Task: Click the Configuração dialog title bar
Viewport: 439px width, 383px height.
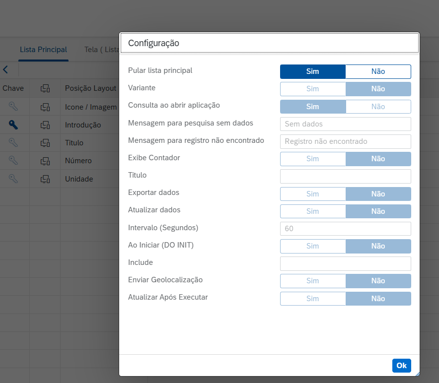Action: tap(269, 43)
